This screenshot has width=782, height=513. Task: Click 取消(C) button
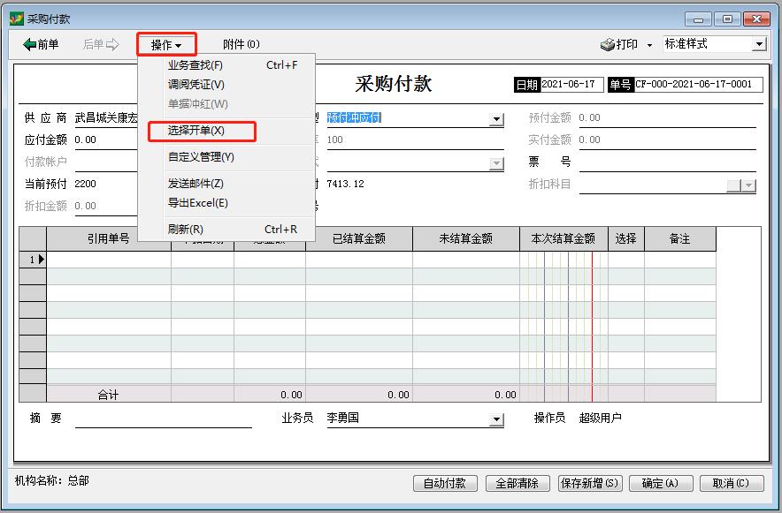[731, 483]
